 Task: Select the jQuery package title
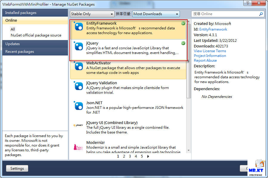tap(92, 43)
